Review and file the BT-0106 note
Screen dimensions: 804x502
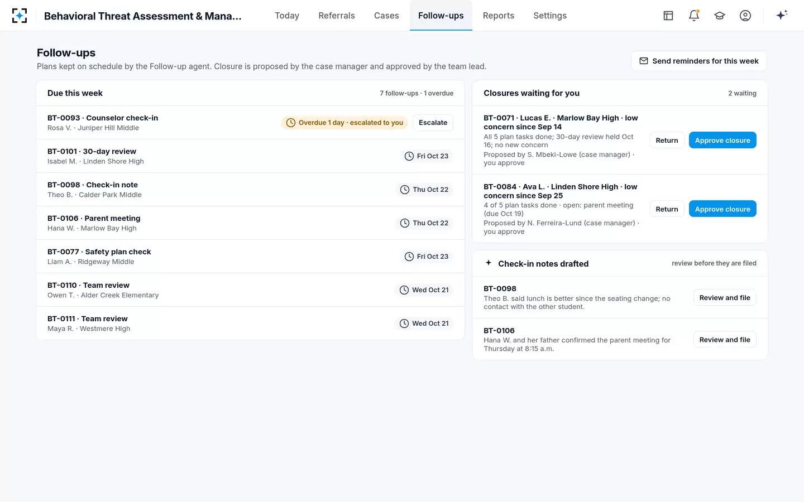coord(725,340)
